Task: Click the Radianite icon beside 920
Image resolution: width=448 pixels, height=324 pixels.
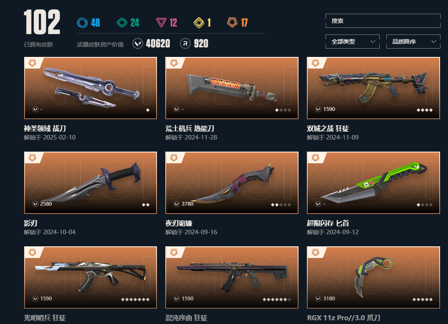Action: point(185,44)
